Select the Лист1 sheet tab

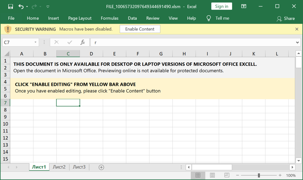[x=39, y=167]
